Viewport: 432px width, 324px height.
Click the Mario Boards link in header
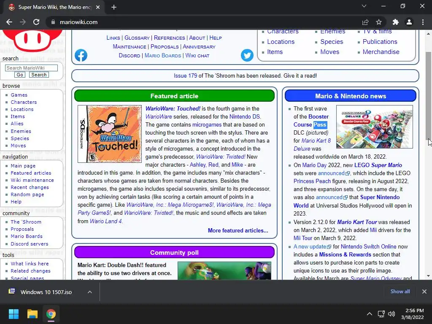[x=163, y=55]
